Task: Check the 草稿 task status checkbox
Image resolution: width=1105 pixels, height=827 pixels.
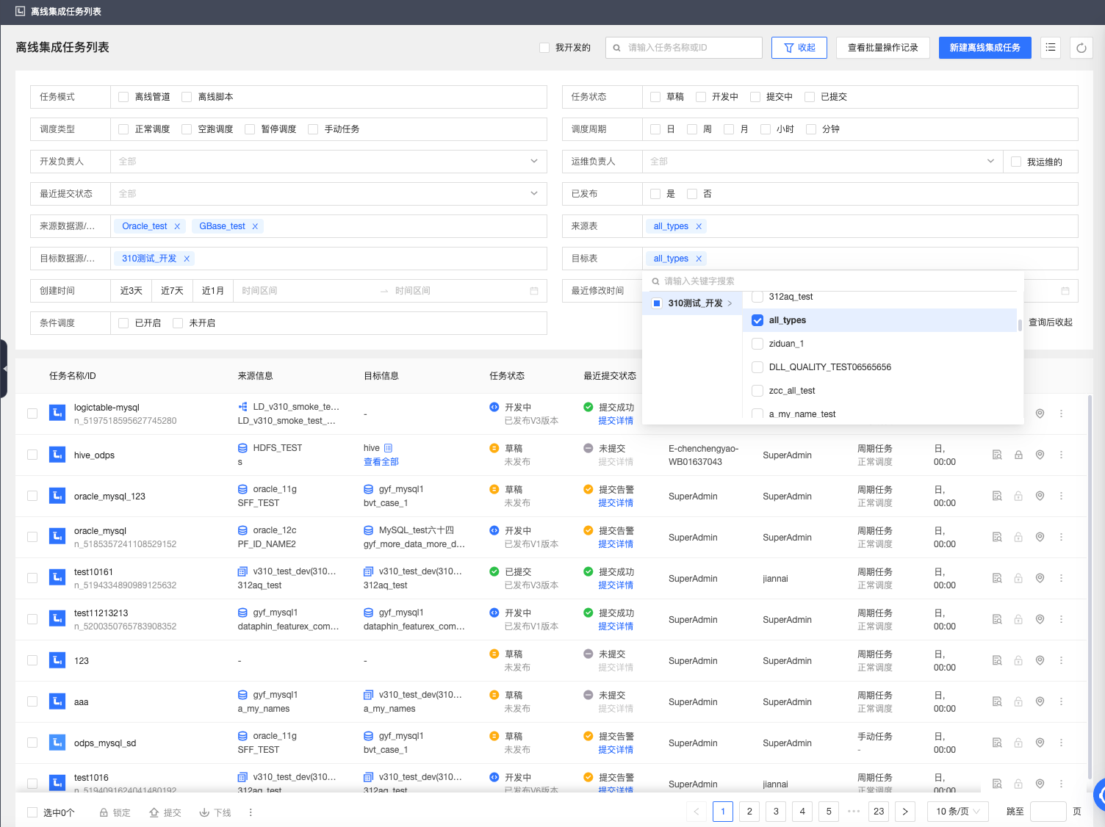Action: [655, 97]
